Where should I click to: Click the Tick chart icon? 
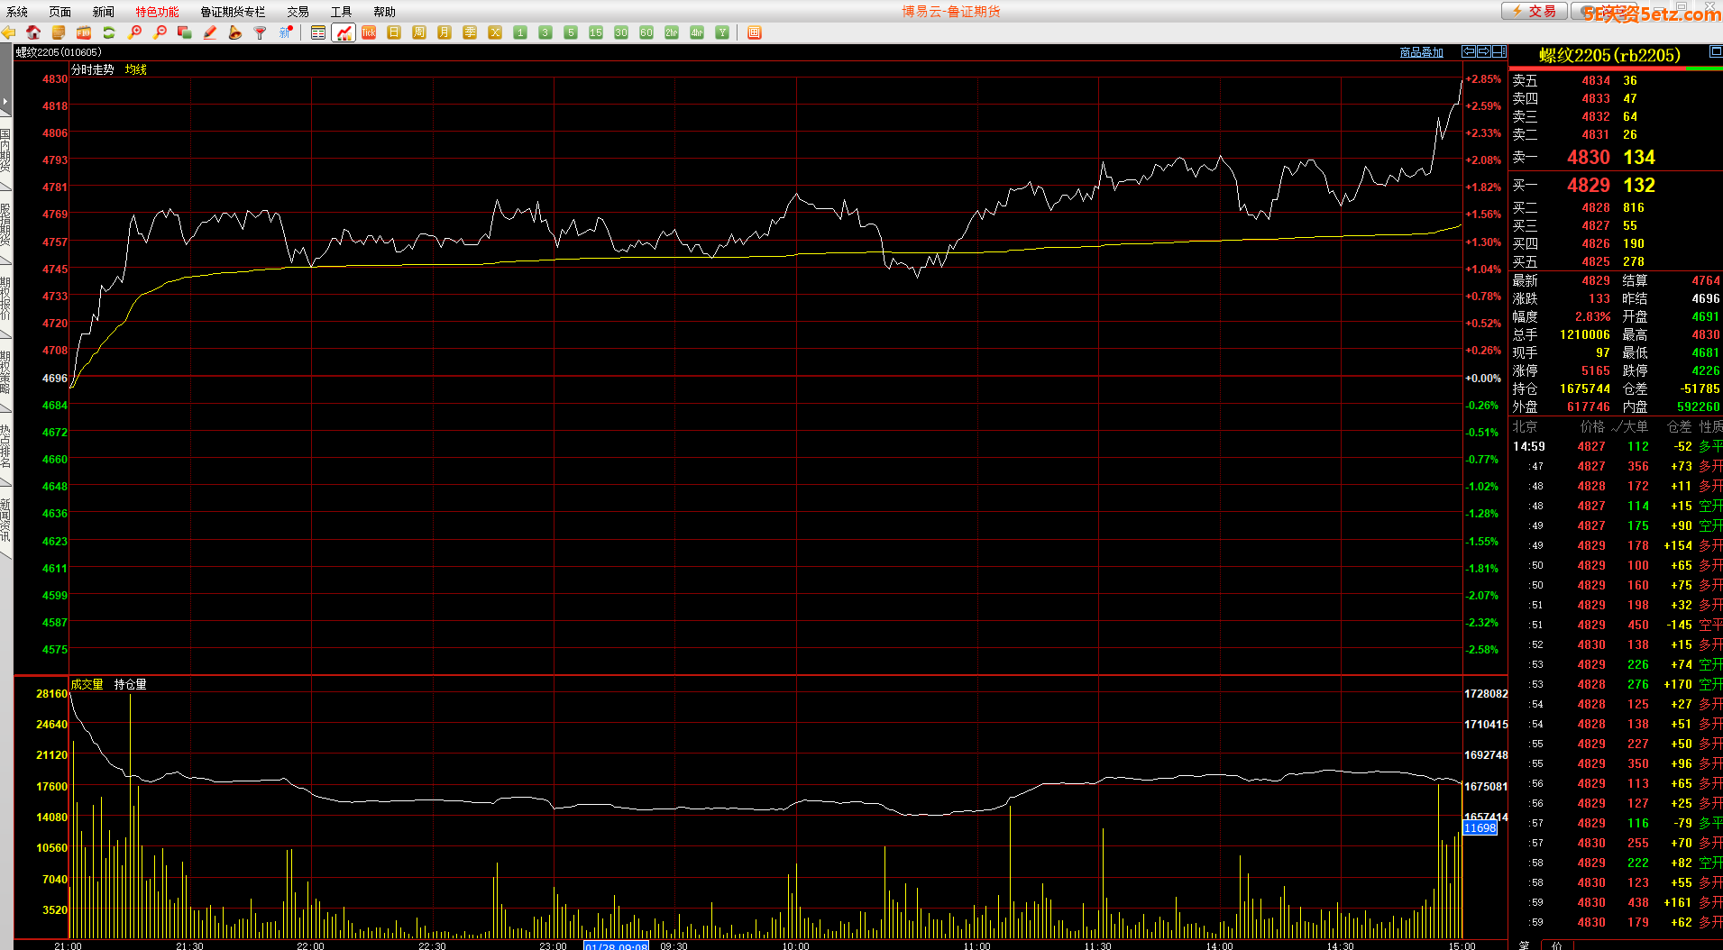coord(369,32)
